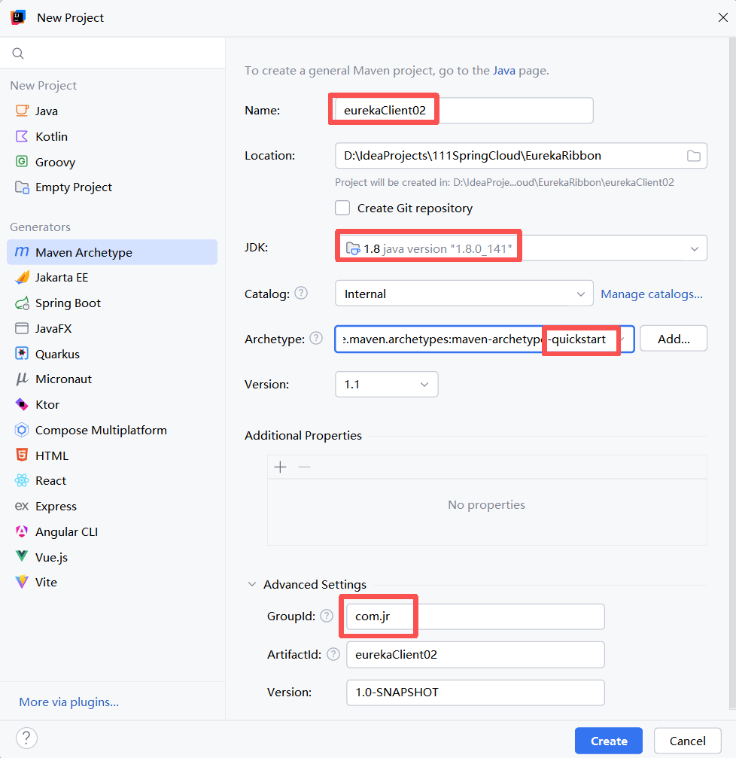The width and height of the screenshot is (736, 758).
Task: Show Archetype help question mark
Action: click(316, 339)
